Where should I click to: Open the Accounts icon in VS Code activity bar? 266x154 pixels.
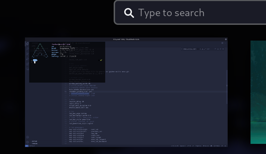[27, 137]
